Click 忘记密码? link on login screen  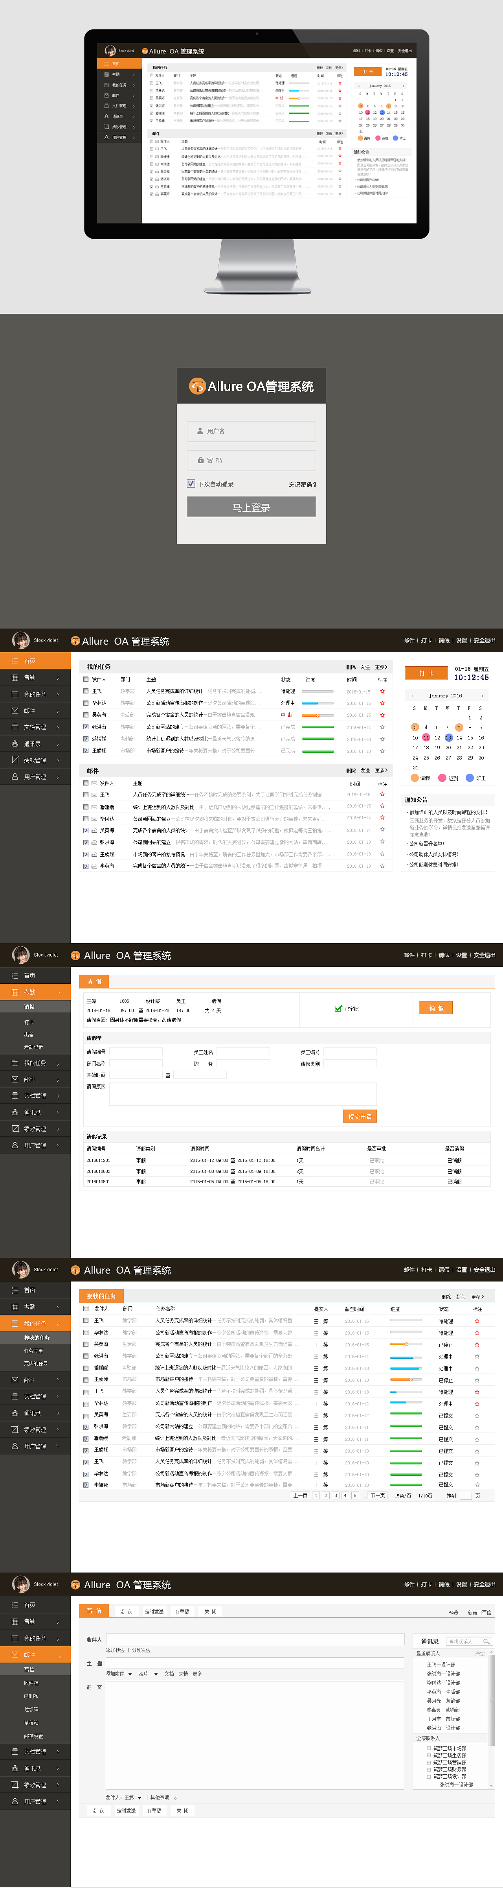pos(302,485)
